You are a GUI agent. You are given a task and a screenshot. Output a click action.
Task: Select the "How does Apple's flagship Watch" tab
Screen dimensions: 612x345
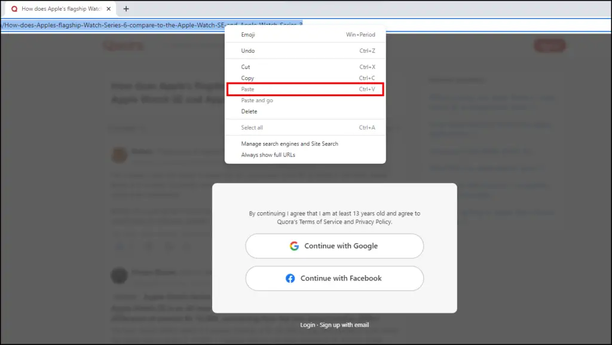pyautogui.click(x=61, y=8)
